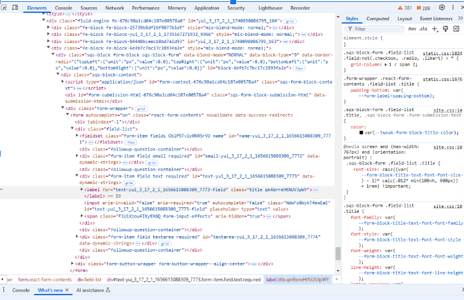This screenshot has height=300, width=464.
Task: Open the Application tab
Action: [x=207, y=8]
